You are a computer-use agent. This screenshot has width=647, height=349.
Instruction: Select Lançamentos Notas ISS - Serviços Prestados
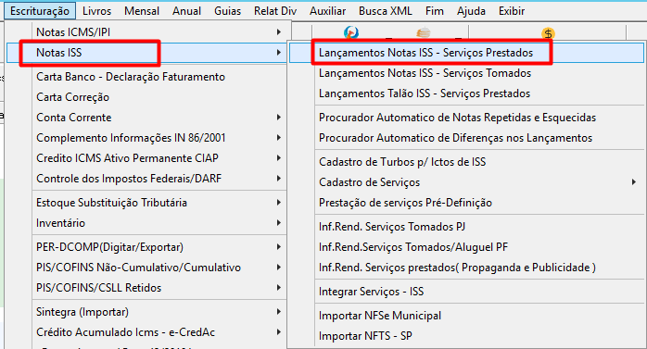coord(466,53)
